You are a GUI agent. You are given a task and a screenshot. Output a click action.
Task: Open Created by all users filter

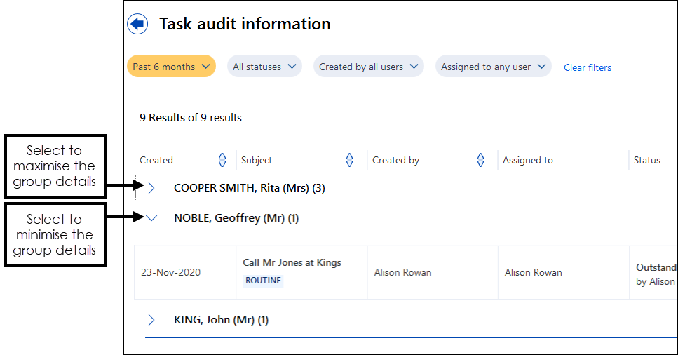[x=368, y=67]
